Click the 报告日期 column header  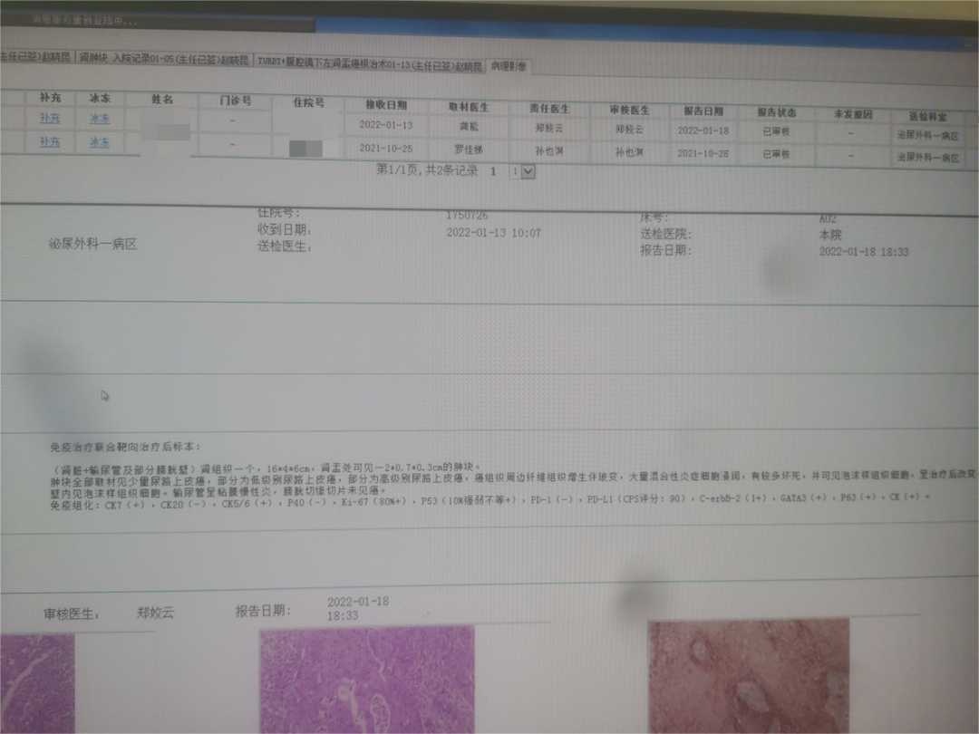tap(703, 111)
